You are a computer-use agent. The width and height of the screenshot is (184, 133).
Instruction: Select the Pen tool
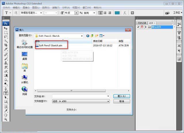(6, 89)
